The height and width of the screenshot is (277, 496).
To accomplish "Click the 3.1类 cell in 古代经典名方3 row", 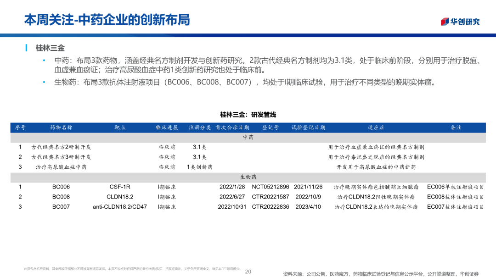I will (200, 157).
